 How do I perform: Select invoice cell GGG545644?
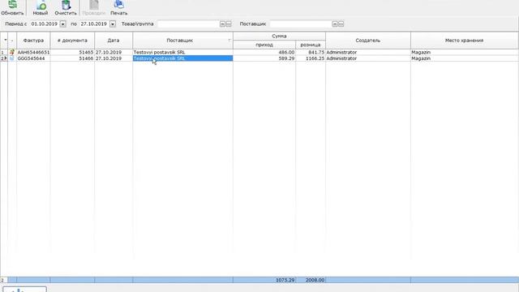tap(33, 58)
